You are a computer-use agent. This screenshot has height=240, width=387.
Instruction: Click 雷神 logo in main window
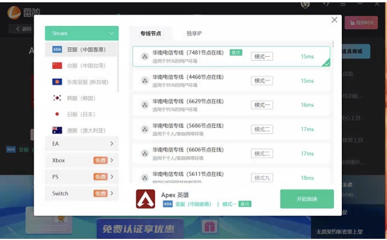[24, 12]
